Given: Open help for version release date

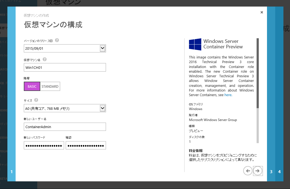Looking at the screenshot, I should pos(57,40).
